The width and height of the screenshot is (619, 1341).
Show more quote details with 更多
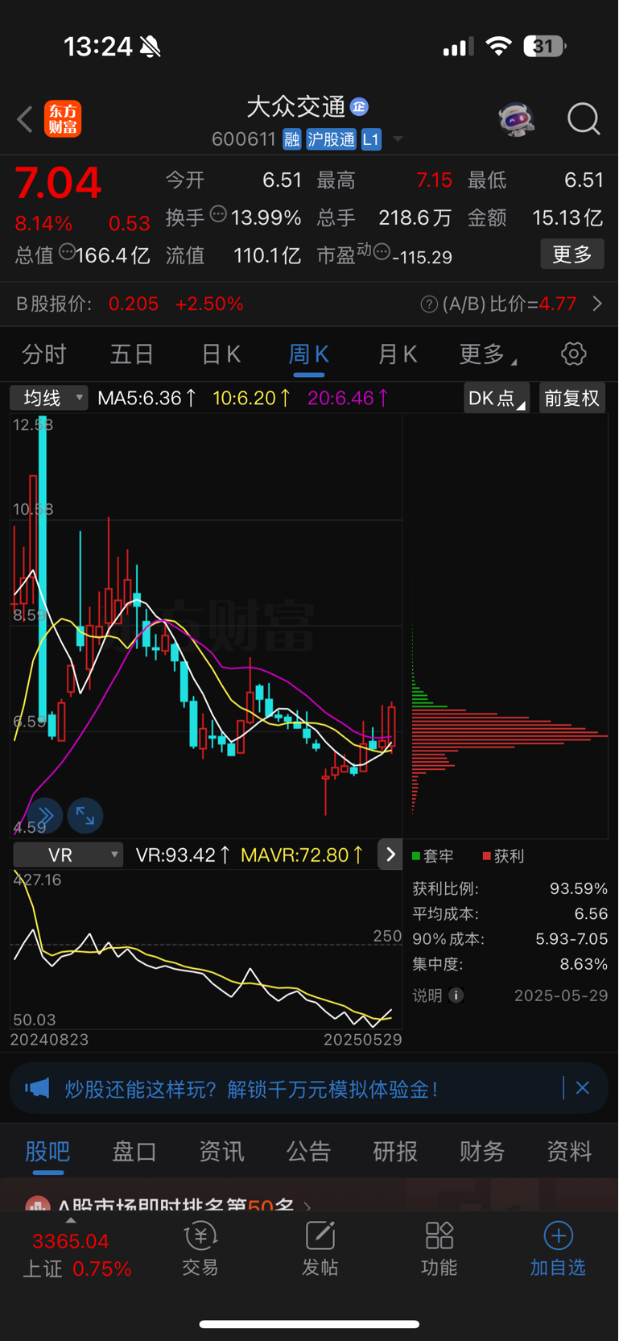[572, 255]
